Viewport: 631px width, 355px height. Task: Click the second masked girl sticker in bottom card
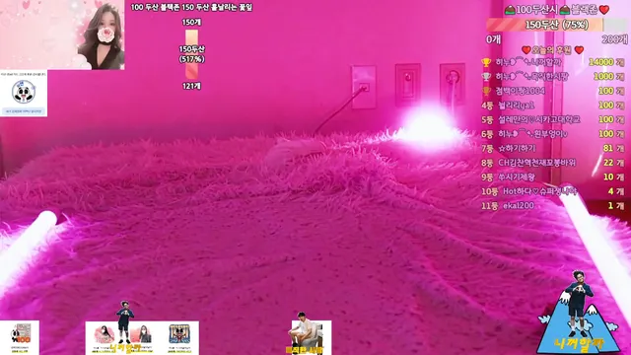(x=142, y=335)
